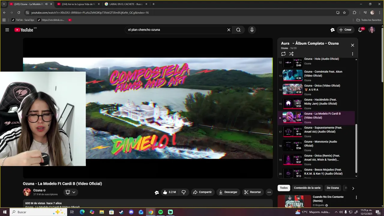Switch to the Así es la Lujosa Vida tab

pyautogui.click(x=79, y=4)
